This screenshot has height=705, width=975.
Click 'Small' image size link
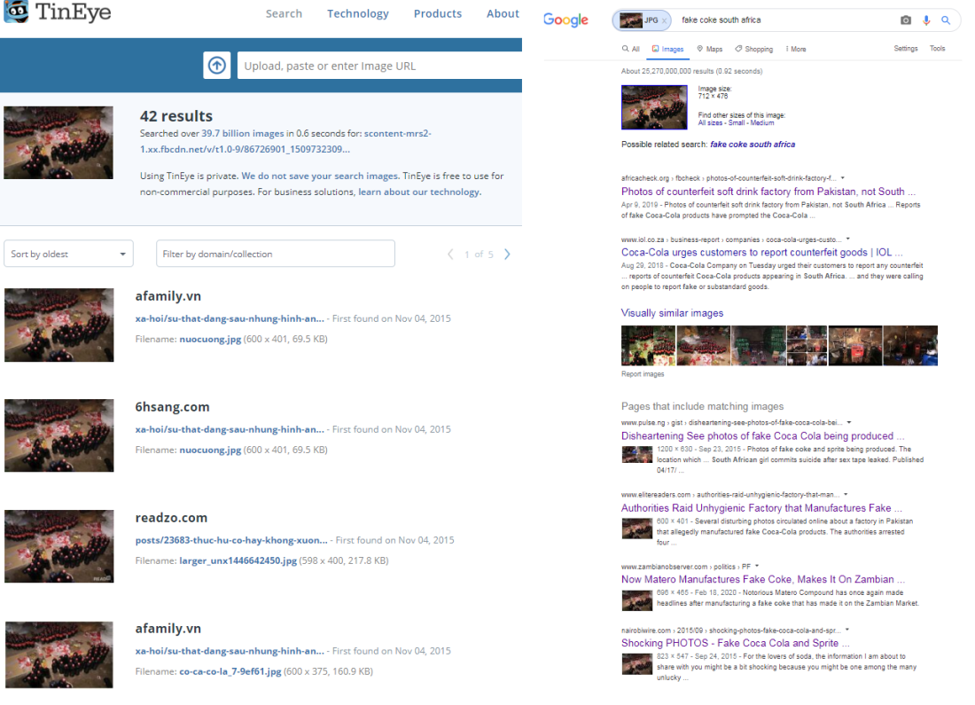pyautogui.click(x=737, y=123)
